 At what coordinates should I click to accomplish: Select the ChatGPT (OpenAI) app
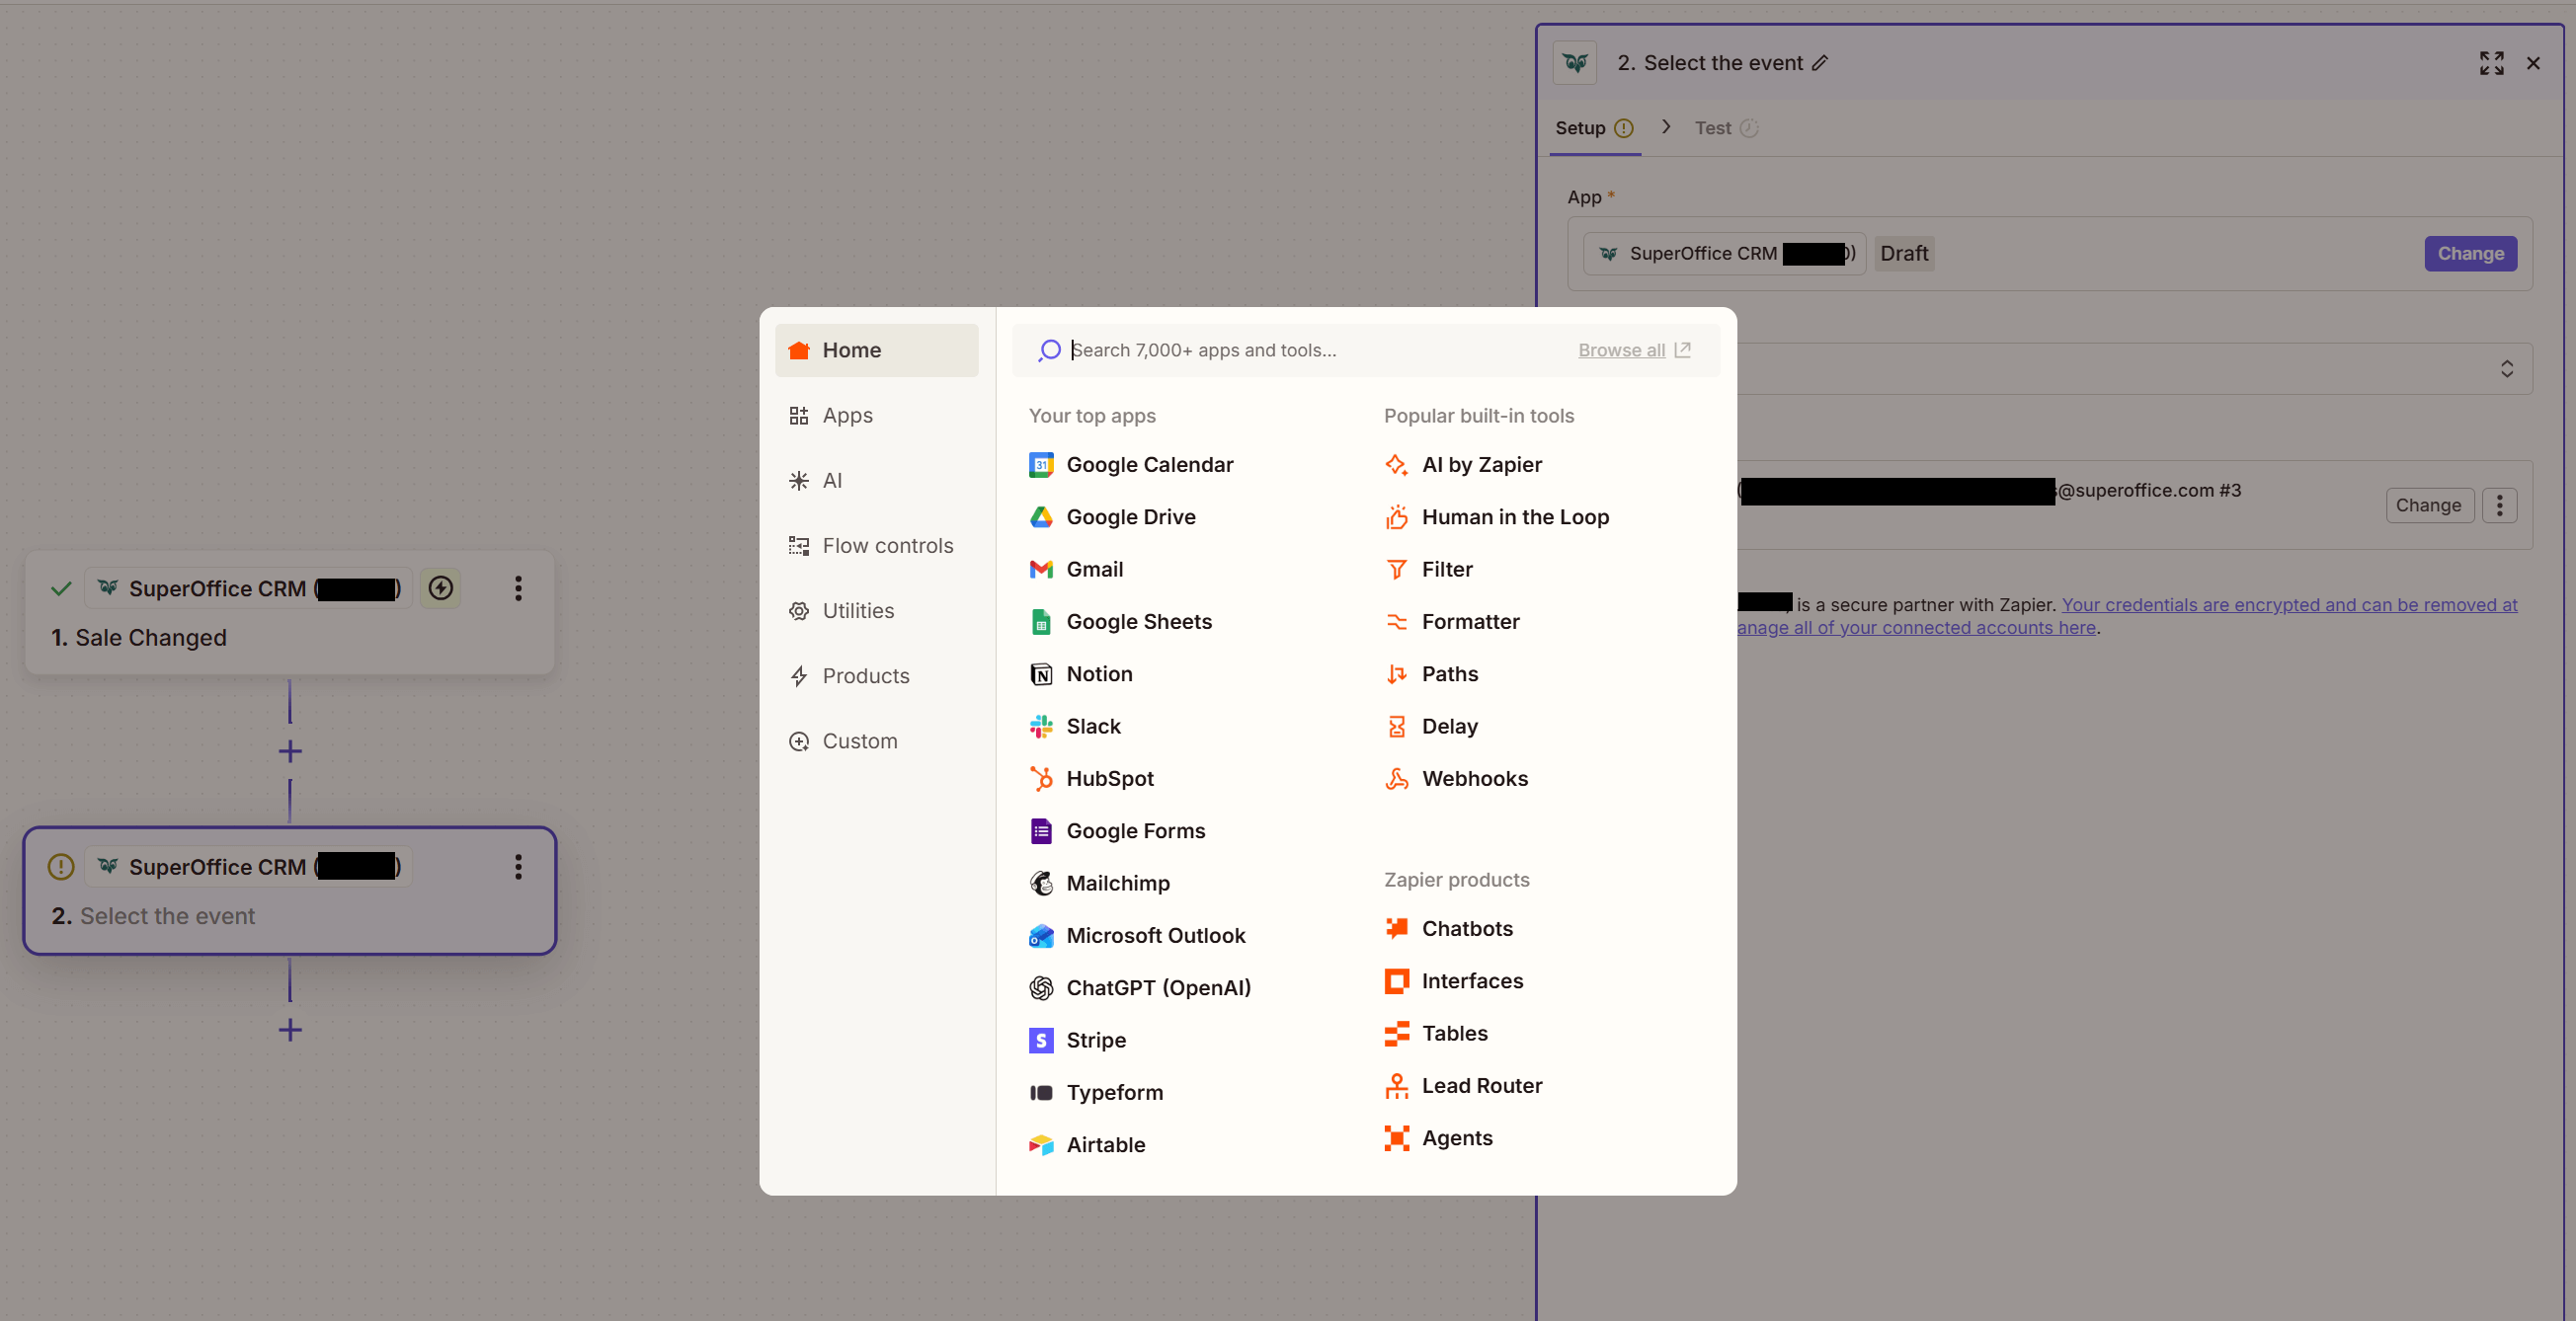pyautogui.click(x=1158, y=987)
